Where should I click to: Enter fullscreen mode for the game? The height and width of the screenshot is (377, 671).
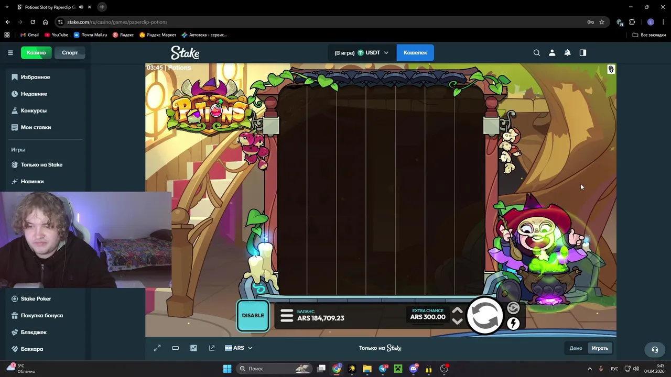(x=157, y=348)
